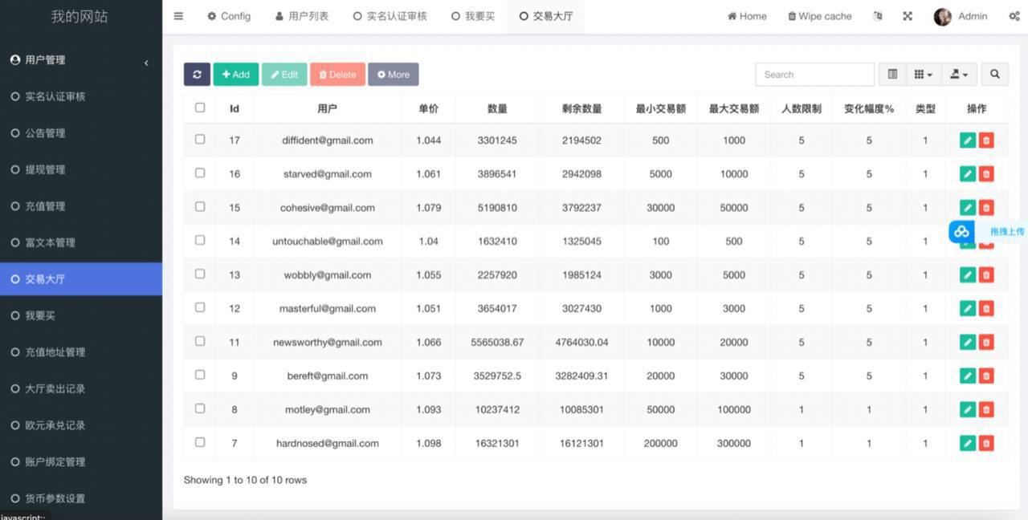
Task: Open the More actions dropdown
Action: pyautogui.click(x=394, y=75)
